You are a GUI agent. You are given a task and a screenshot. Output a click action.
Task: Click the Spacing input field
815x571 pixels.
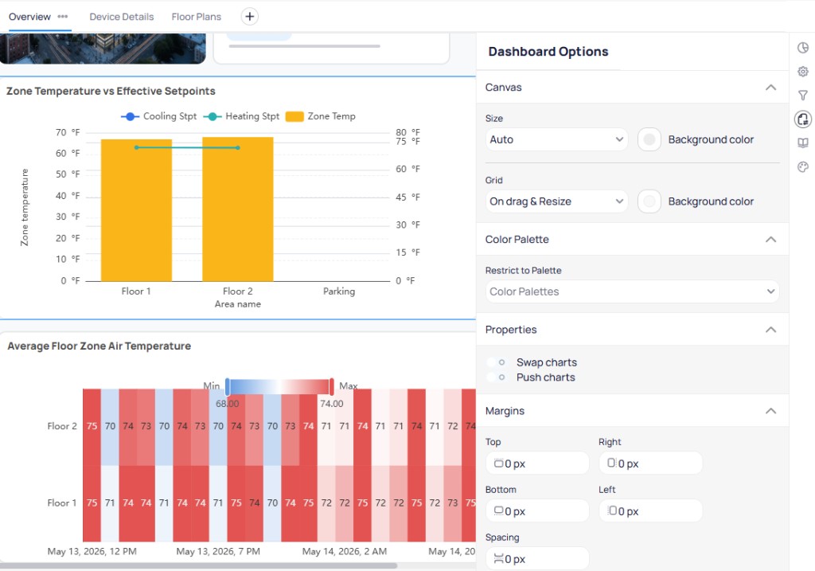537,559
